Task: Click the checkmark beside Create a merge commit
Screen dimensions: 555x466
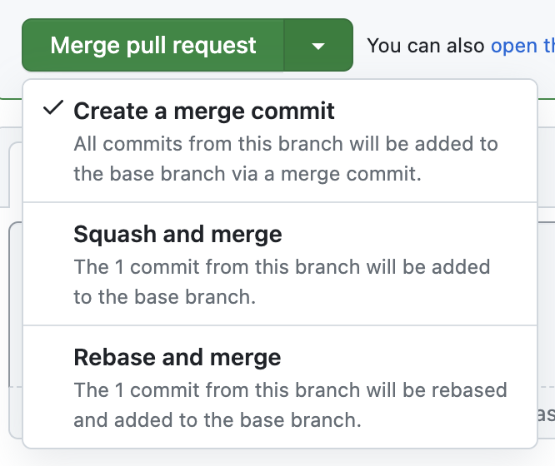Action: [x=54, y=109]
